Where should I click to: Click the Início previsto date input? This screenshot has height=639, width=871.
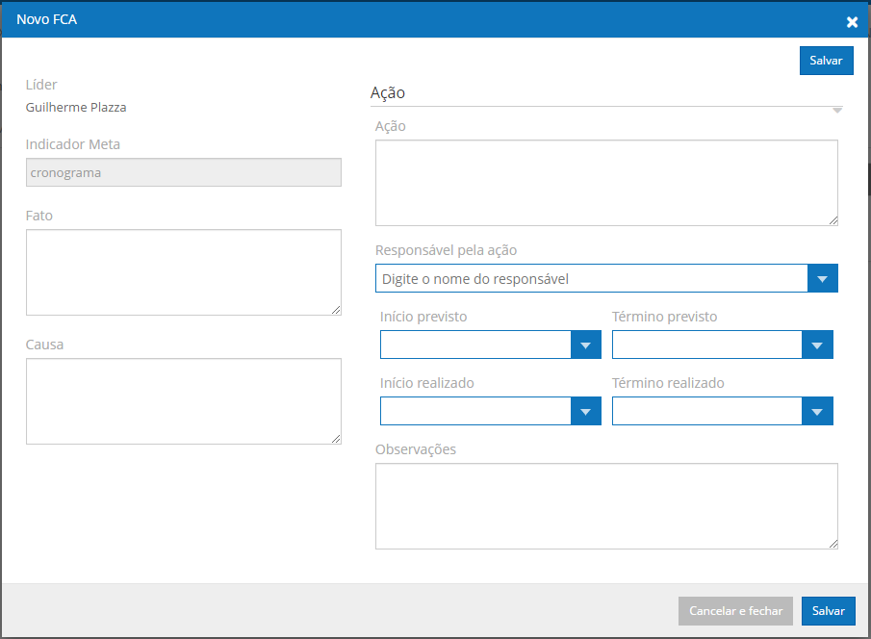click(x=475, y=345)
